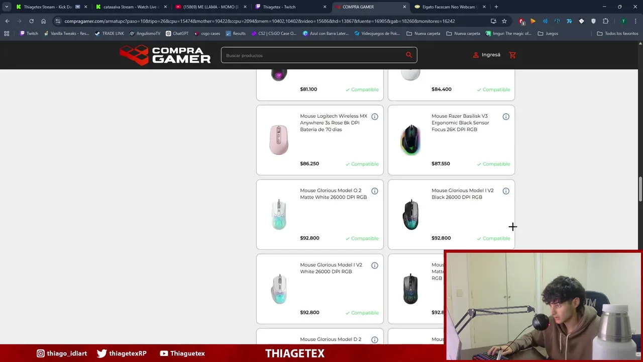Click Glorious Model I V2 Black mouse image
643x362 pixels.
(410, 214)
